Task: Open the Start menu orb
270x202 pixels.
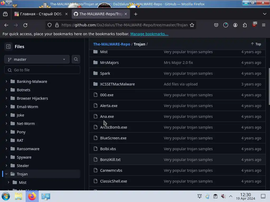Action: (x=6, y=196)
